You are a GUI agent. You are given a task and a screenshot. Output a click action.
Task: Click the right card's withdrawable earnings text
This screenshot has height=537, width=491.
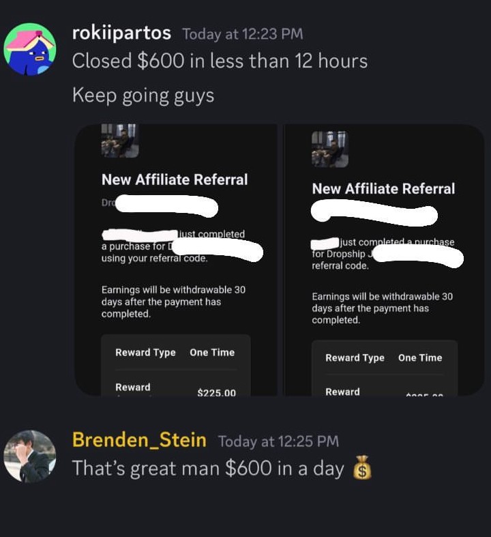[382, 308]
